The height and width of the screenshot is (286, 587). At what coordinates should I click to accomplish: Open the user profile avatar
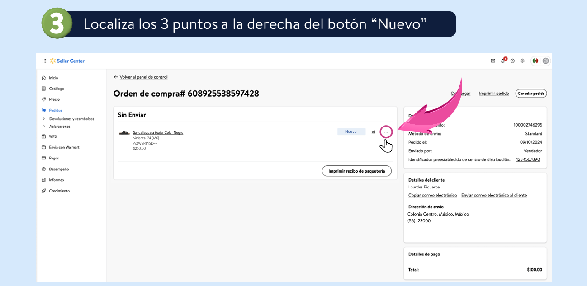(545, 61)
